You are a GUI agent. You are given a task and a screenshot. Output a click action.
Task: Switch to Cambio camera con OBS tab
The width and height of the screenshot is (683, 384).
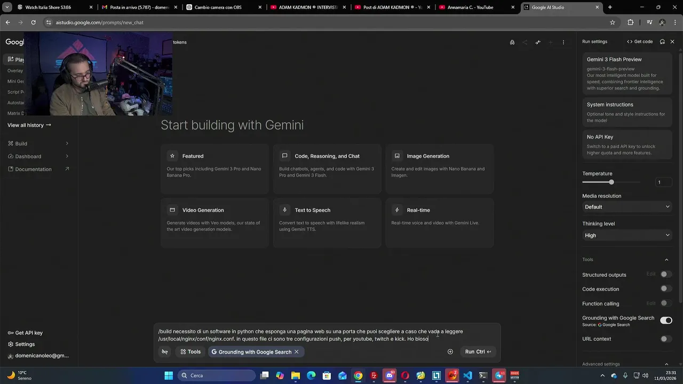[x=223, y=7]
